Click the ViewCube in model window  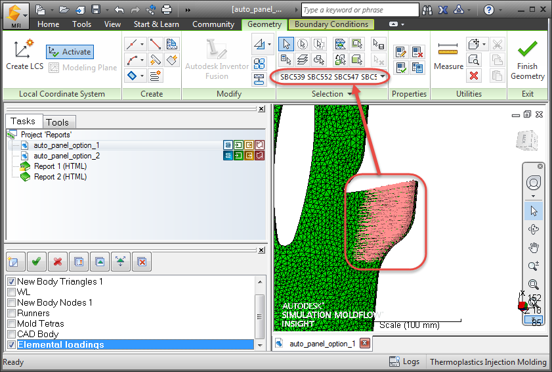527,141
